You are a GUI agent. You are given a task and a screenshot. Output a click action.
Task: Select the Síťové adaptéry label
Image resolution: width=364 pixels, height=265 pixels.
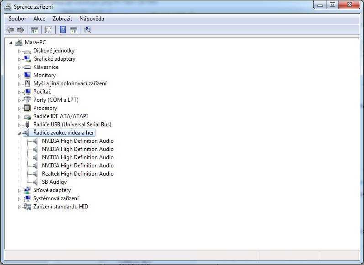[52, 190]
